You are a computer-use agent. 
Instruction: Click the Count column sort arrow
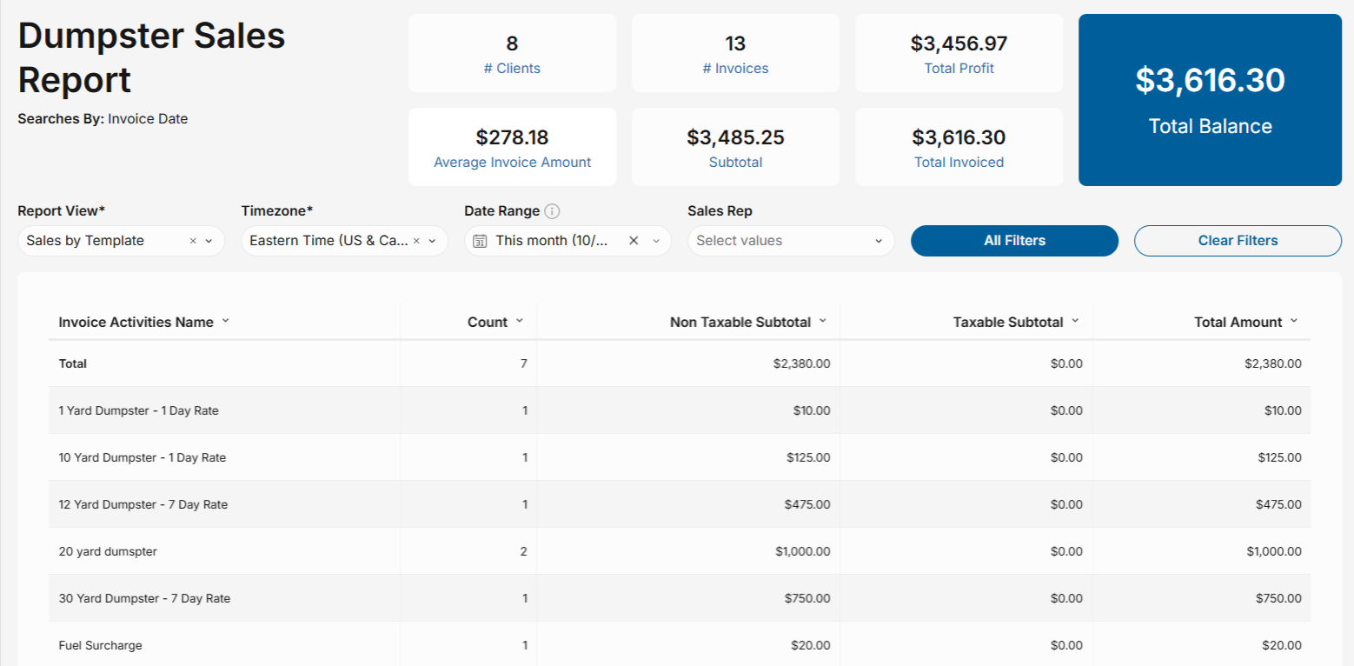[x=520, y=321]
